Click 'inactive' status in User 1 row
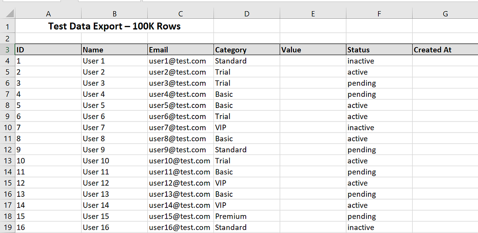 (379, 61)
